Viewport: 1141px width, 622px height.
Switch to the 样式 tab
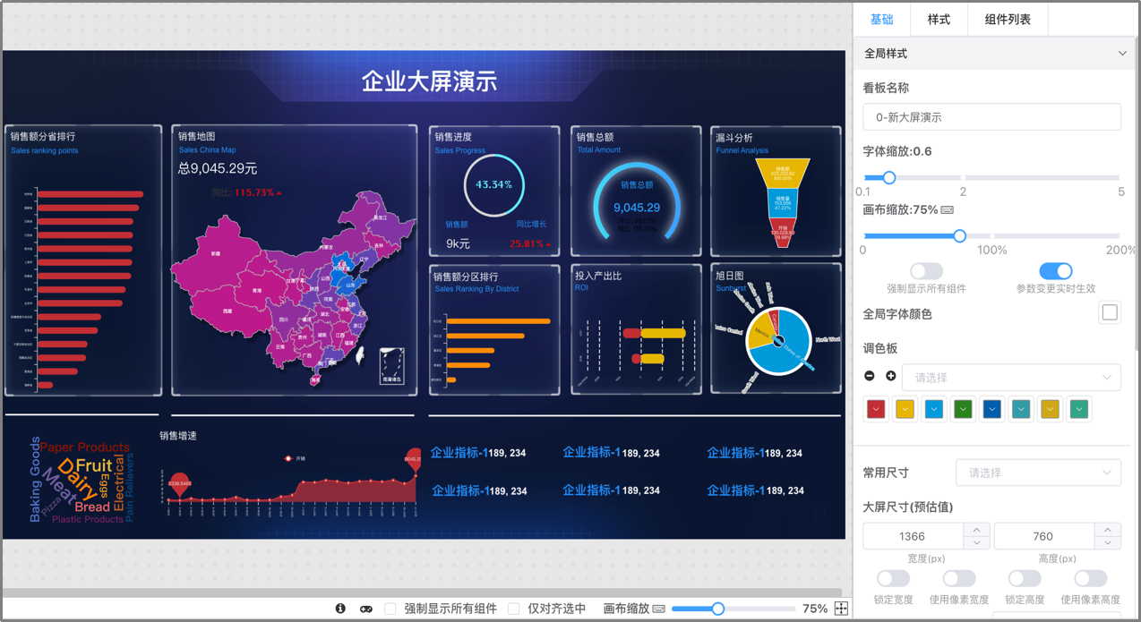[939, 19]
